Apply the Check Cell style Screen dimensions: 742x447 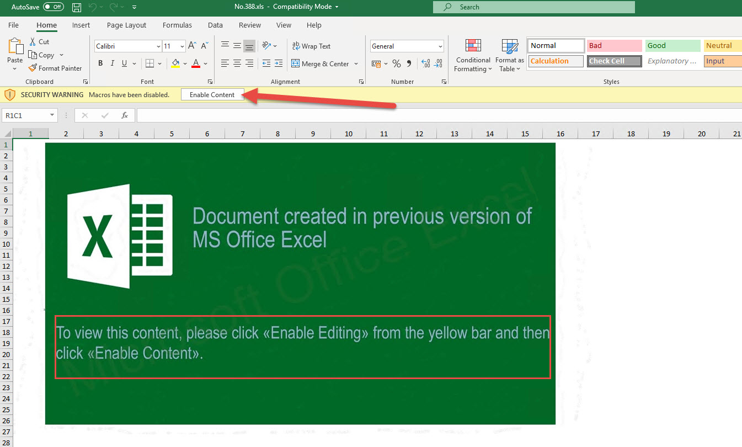click(x=614, y=61)
